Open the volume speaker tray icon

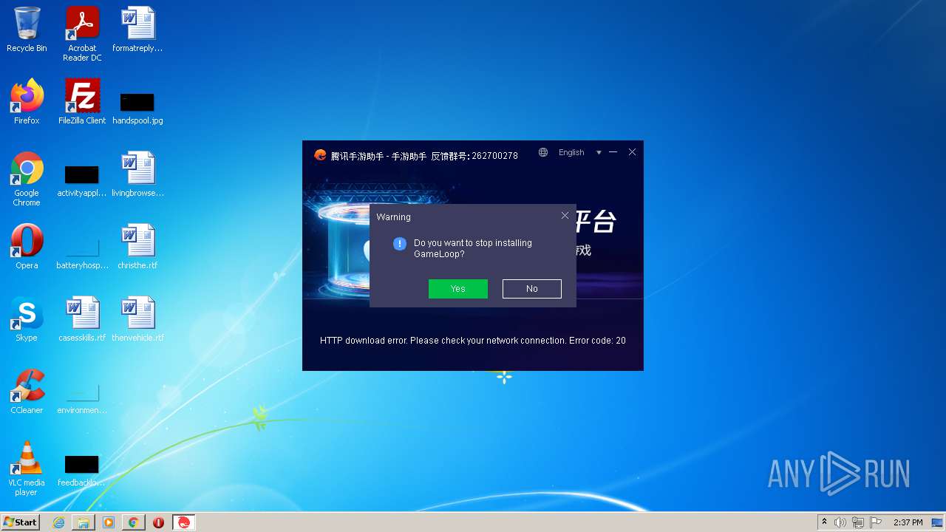click(840, 522)
